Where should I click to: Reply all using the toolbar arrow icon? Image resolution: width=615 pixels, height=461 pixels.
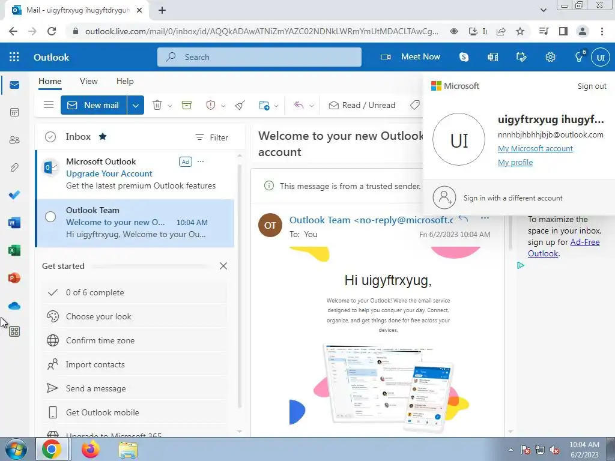tap(299, 105)
